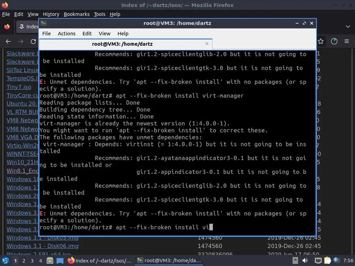Open the TinyCore link
Viewport: 355px width, 266px height.
23,96
